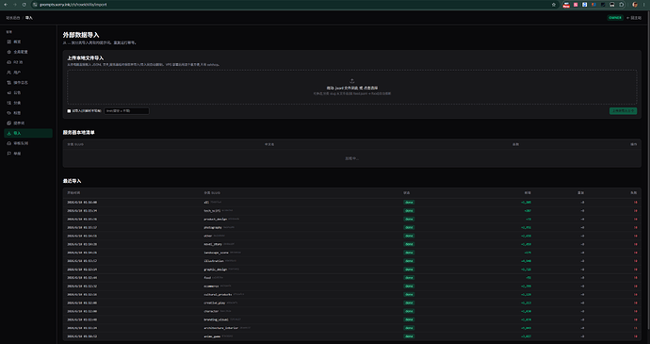Open the 举报 flag item in the sidebar

click(x=27, y=154)
